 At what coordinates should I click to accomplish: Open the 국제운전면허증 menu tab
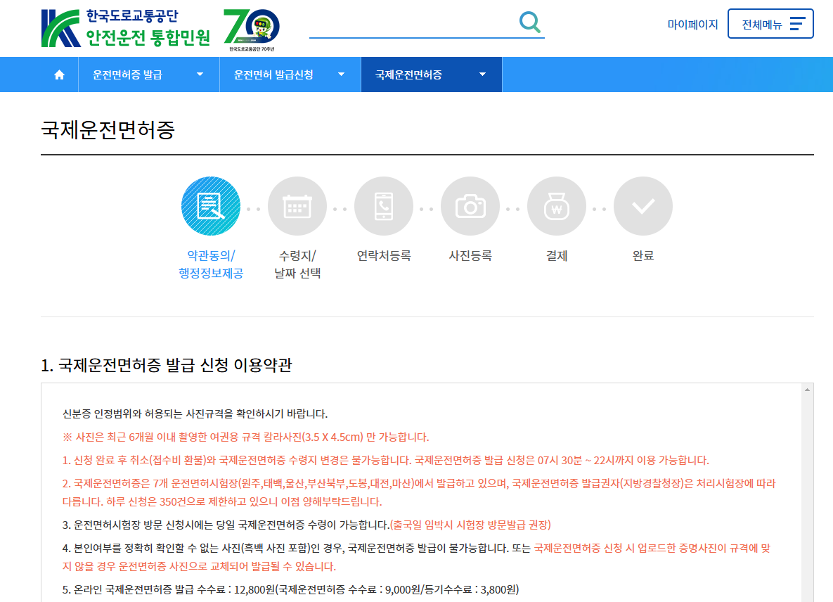coord(432,75)
